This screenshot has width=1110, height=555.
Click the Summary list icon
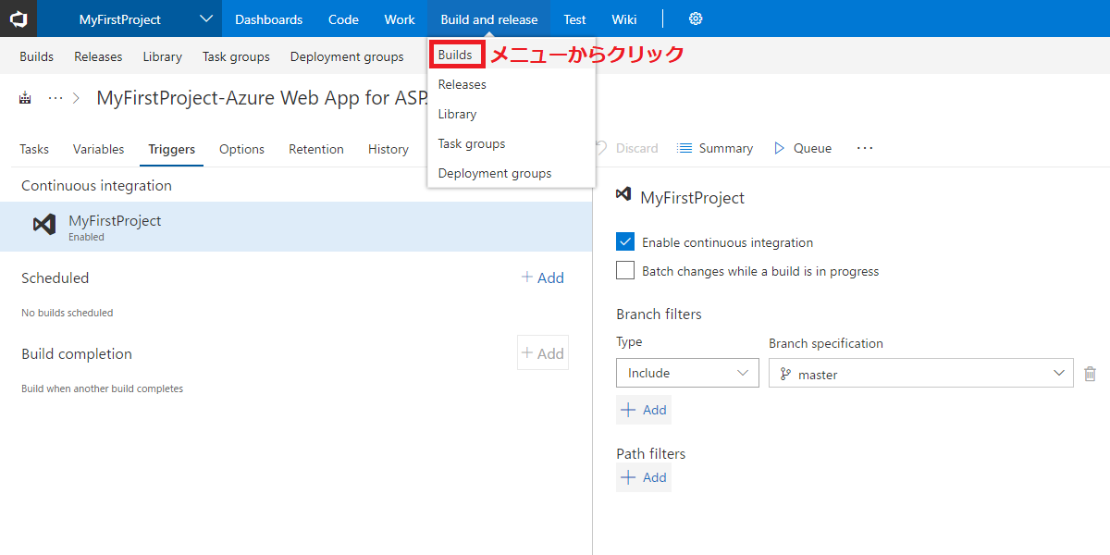coord(684,148)
